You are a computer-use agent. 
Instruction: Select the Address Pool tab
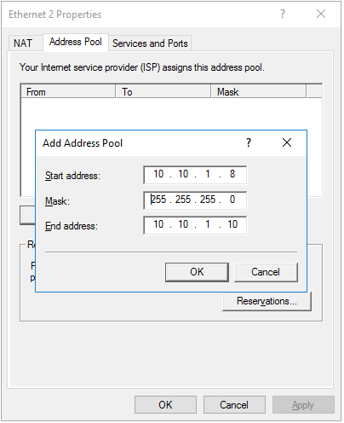pyautogui.click(x=76, y=42)
